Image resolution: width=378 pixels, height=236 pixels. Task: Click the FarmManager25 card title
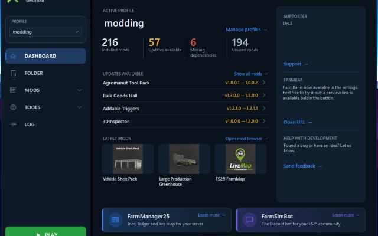point(148,217)
